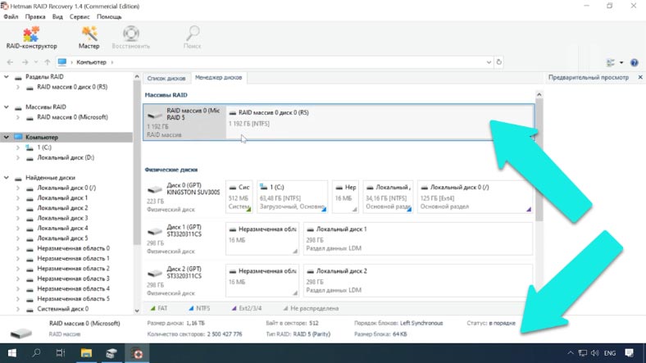The width and height of the screenshot is (646, 363).
Task: Go back with the left arrow
Action: click(x=11, y=62)
